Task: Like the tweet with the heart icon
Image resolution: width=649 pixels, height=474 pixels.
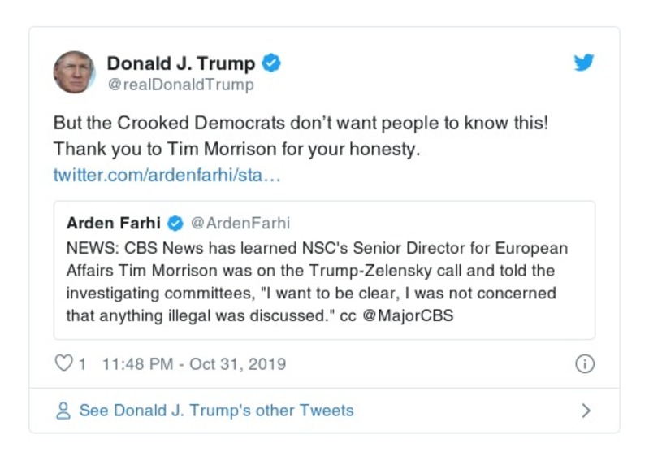Action: (x=63, y=363)
